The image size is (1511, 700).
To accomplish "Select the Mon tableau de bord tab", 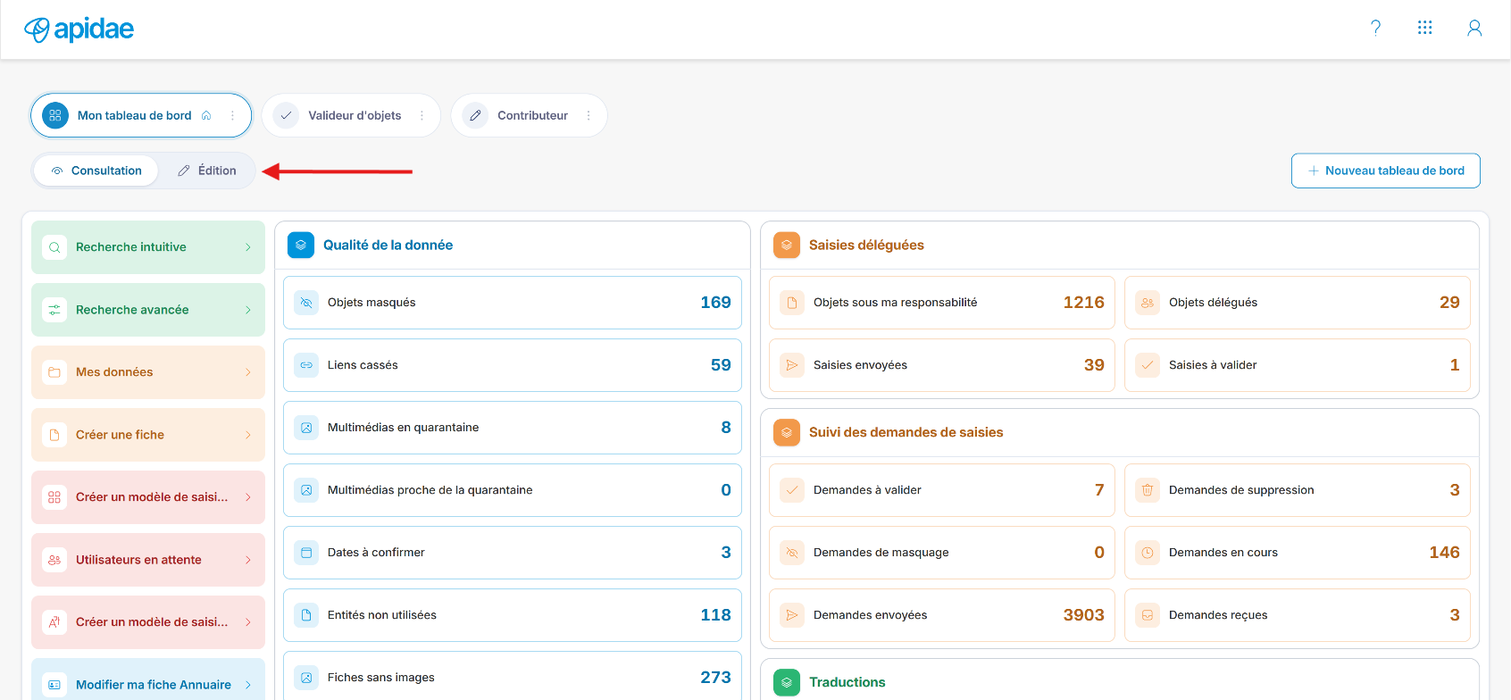I will point(141,115).
